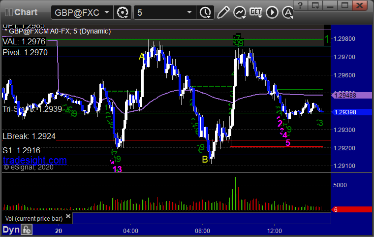This screenshot has width=374, height=237.
Task: Expand the GBP@FXC symbol dropdown arrow
Action: click(x=107, y=12)
